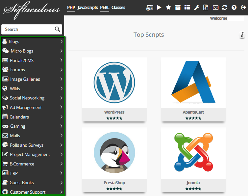This screenshot has width=248, height=196.
Task: Expand the Blogs category chevron
Action: (62, 41)
